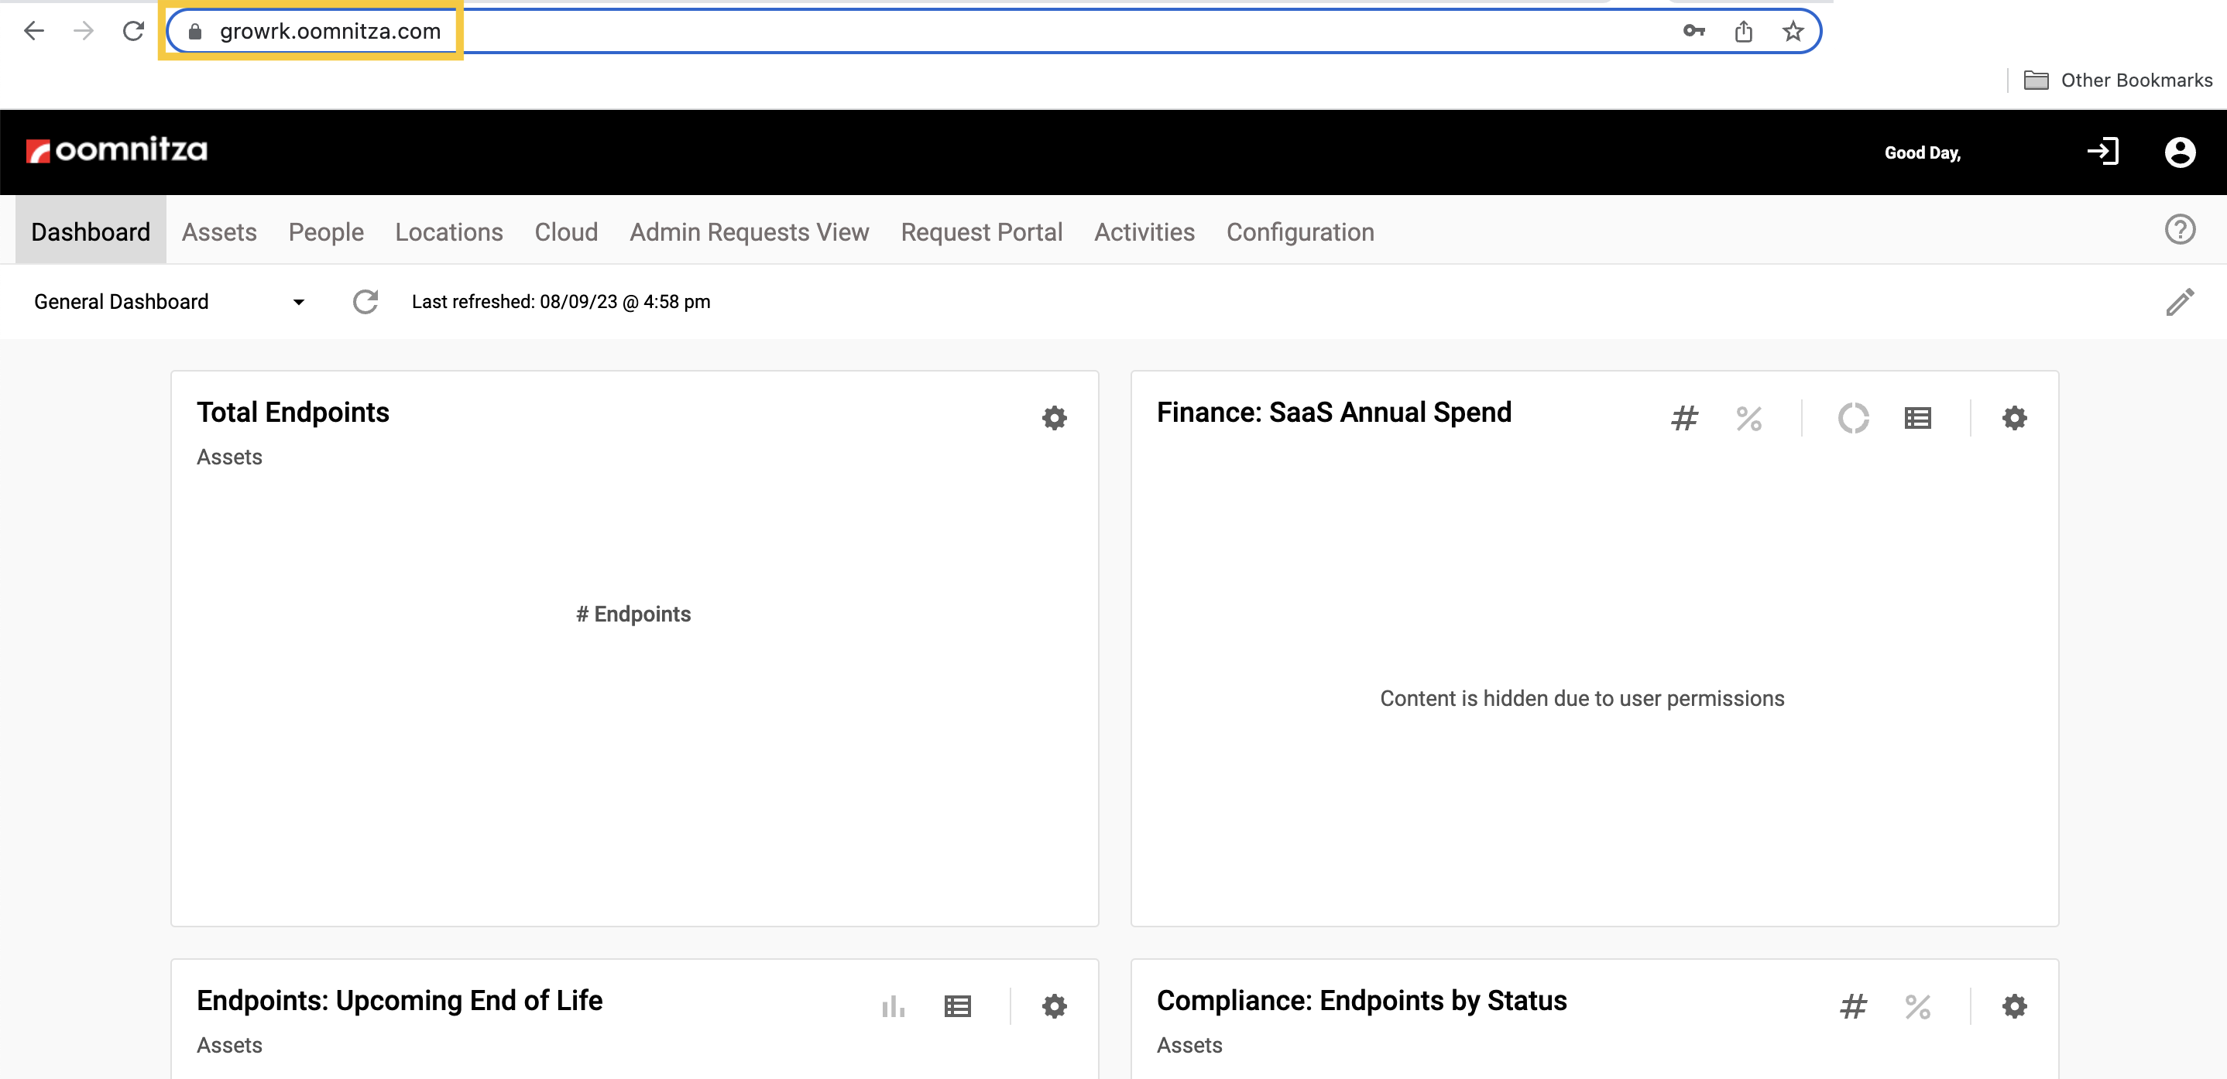The height and width of the screenshot is (1079, 2227).
Task: Switch SaaS Annual Spend to number view
Action: [1684, 418]
